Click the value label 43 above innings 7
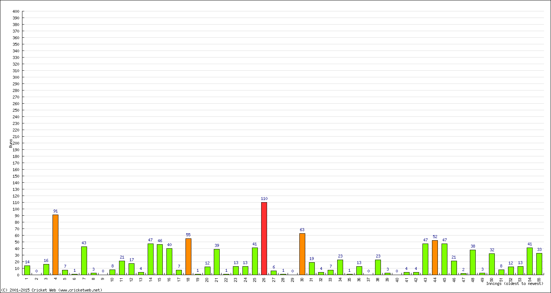The image size is (551, 293). 84,243
